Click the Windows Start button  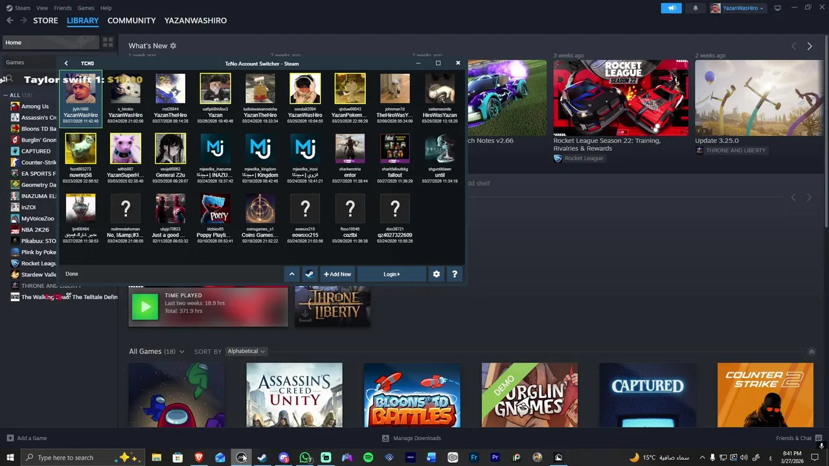tap(10, 458)
